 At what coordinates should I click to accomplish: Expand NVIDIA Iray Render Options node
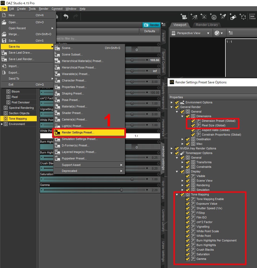pos(172,149)
